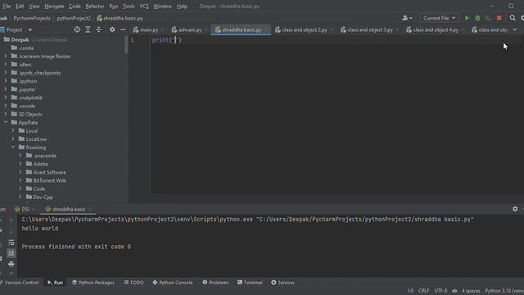Image resolution: width=524 pixels, height=295 pixels.
Task: Expand all items in Project panel
Action: click(x=88, y=29)
